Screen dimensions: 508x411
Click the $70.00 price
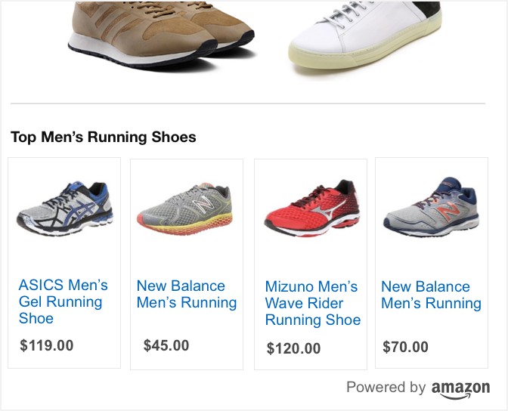click(x=406, y=348)
